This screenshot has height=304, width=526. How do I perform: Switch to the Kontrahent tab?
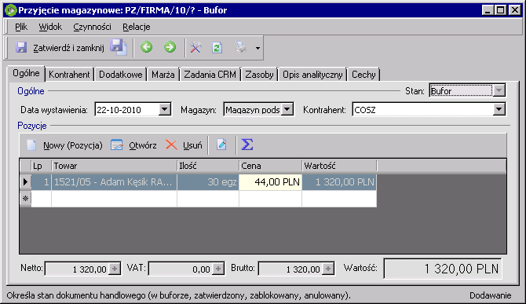tap(69, 75)
